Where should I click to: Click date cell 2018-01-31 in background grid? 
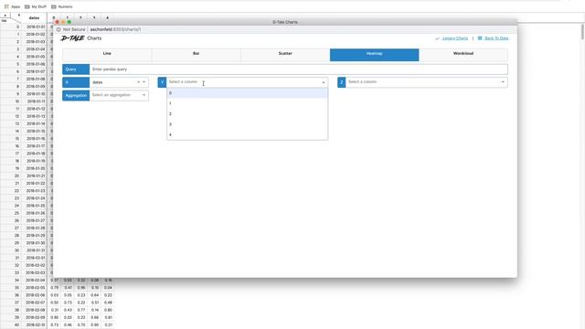point(36,250)
